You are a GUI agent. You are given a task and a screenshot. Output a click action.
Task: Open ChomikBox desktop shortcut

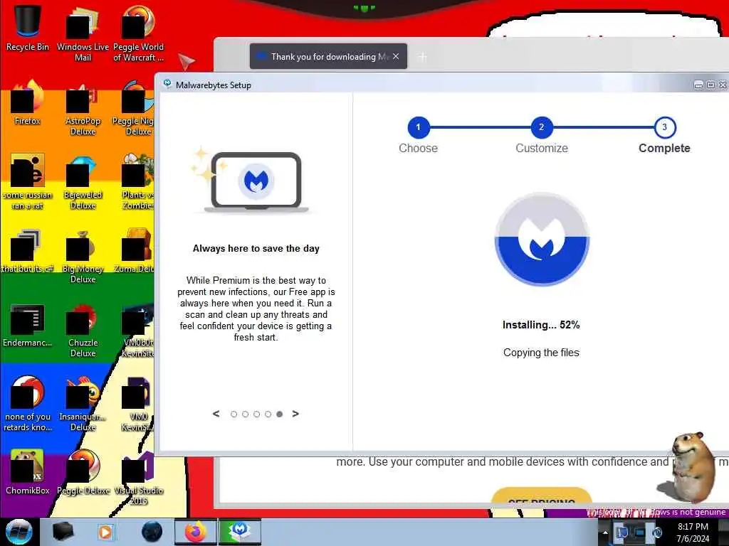tap(28, 471)
